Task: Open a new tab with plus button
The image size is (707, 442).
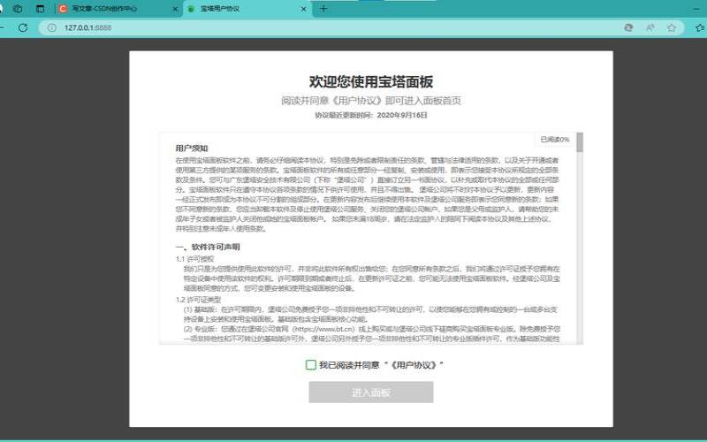Action: (x=323, y=9)
